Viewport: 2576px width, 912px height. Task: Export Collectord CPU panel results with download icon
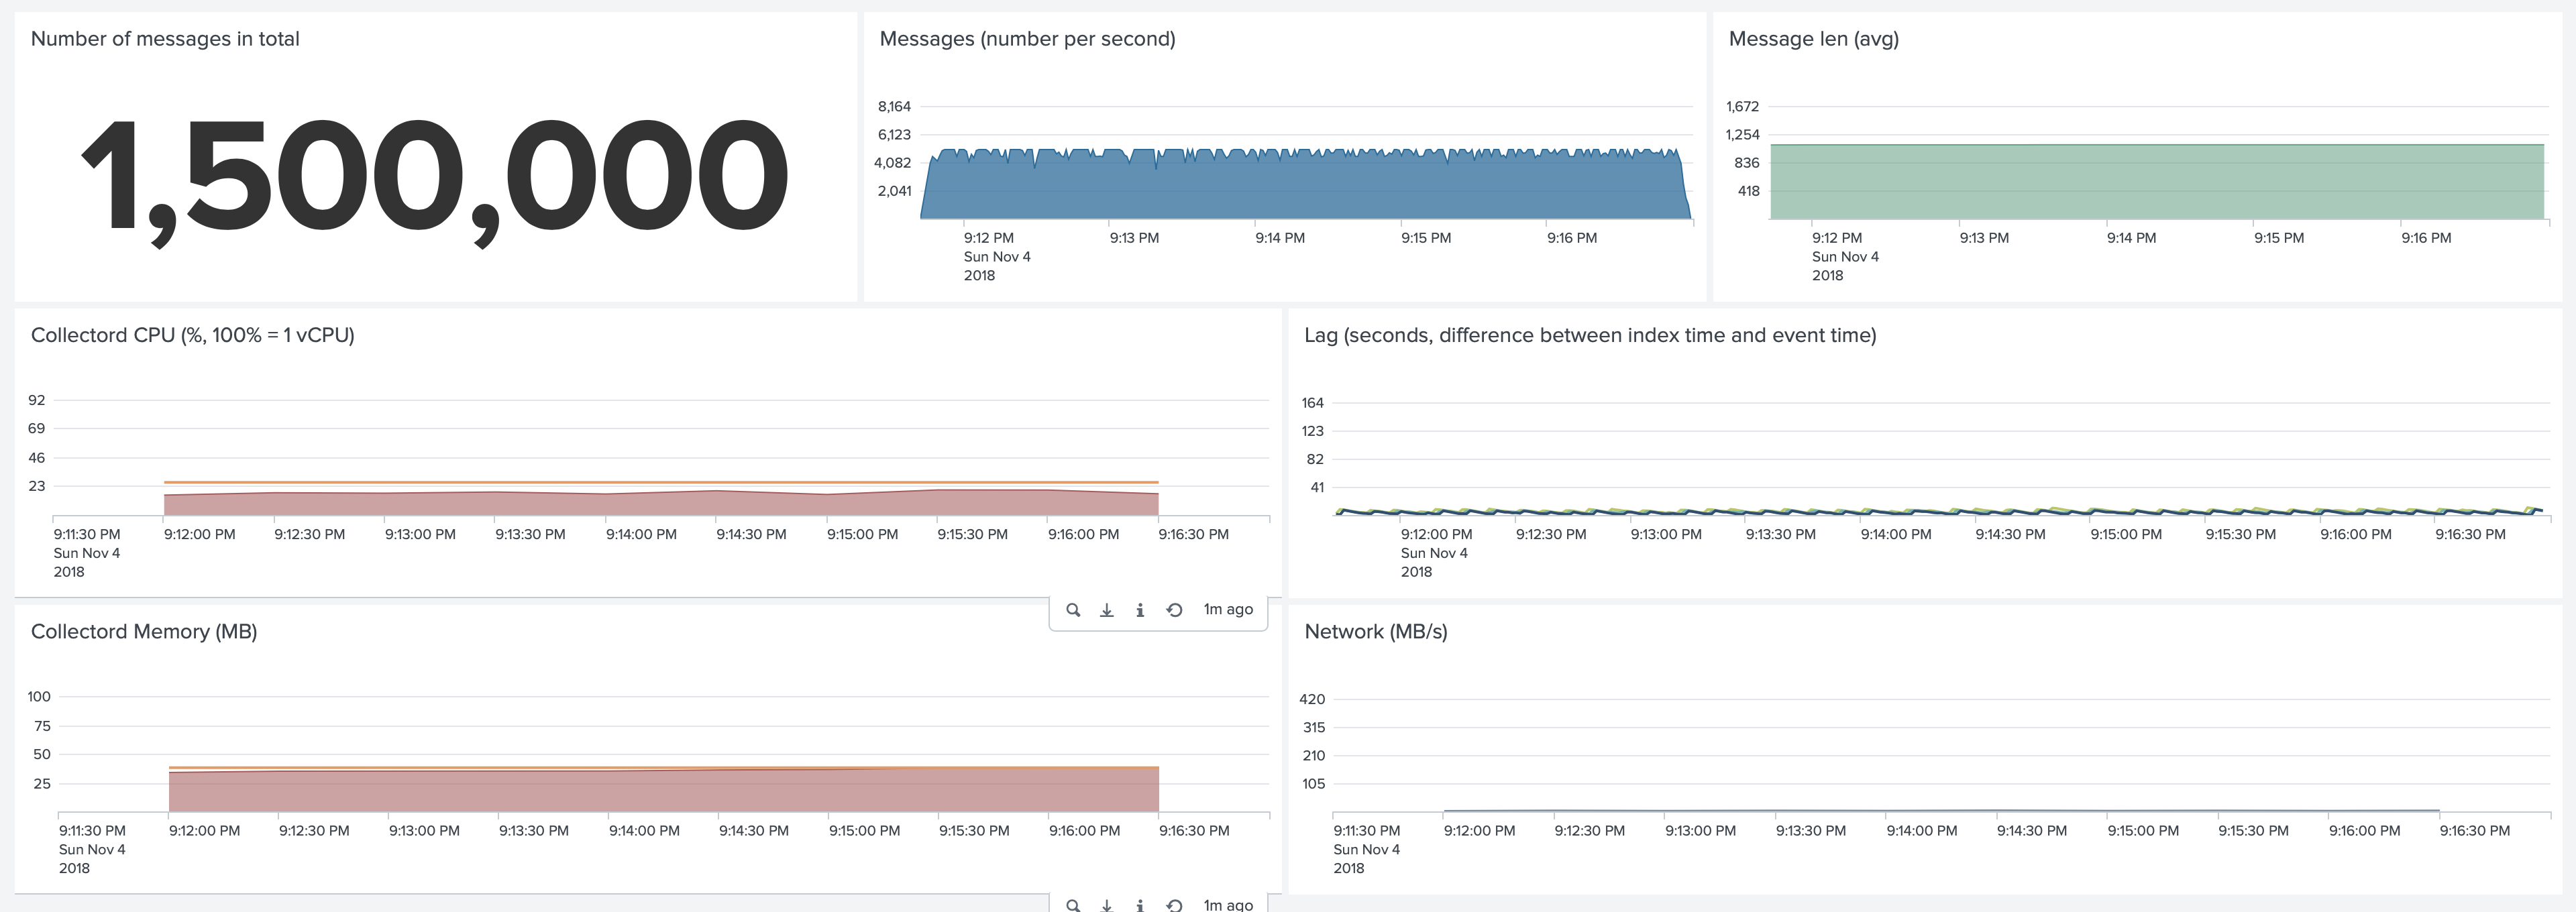1107,610
